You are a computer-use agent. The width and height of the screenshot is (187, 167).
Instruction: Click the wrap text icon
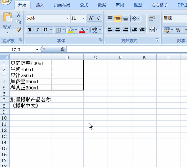[x=152, y=18]
